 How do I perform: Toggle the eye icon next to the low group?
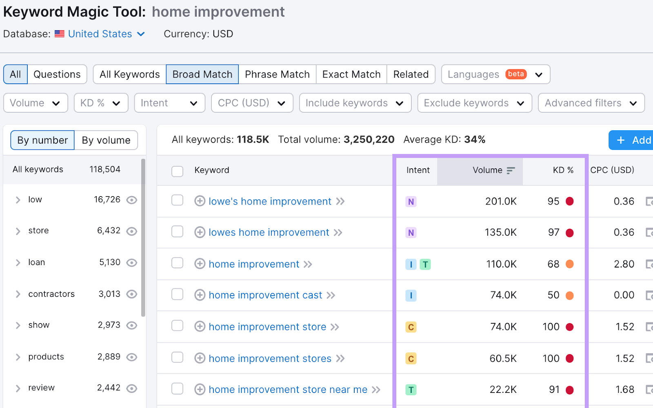(x=131, y=200)
